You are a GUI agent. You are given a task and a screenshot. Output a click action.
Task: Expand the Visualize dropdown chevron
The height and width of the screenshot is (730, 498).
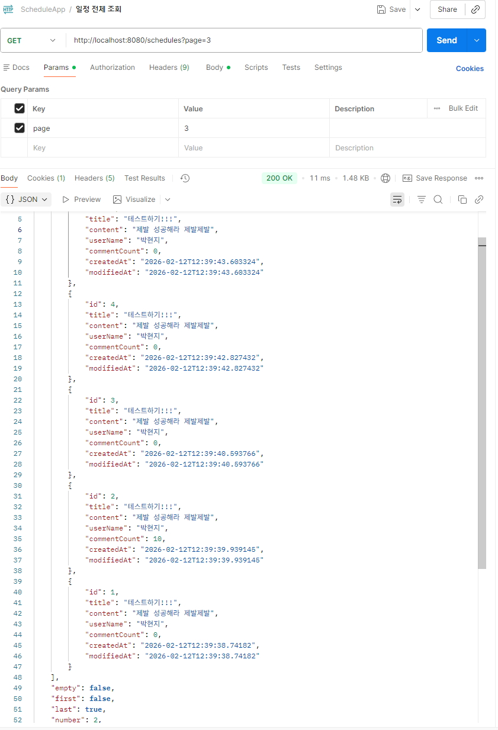click(x=168, y=200)
